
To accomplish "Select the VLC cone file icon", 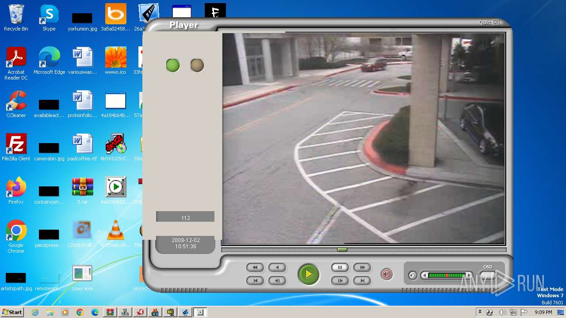I will click(115, 234).
